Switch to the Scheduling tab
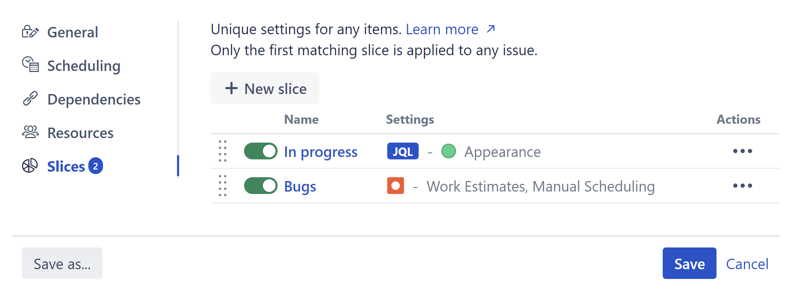Screen dimensions: 794x302 [x=84, y=66]
